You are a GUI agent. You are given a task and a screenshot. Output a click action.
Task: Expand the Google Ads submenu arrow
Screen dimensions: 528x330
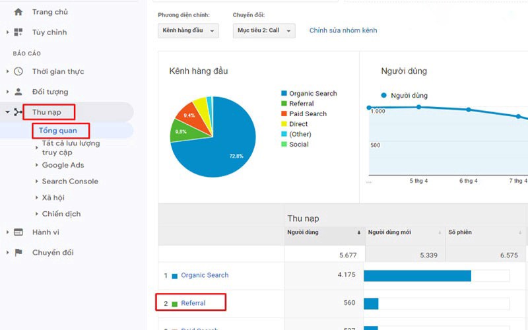37,165
